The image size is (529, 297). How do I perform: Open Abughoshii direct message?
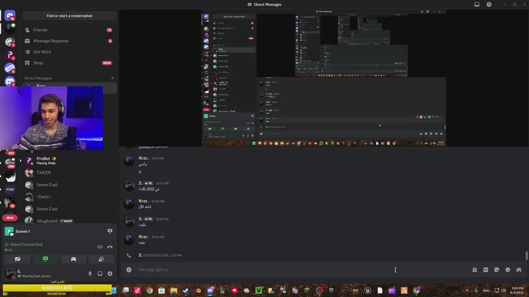[69, 221]
